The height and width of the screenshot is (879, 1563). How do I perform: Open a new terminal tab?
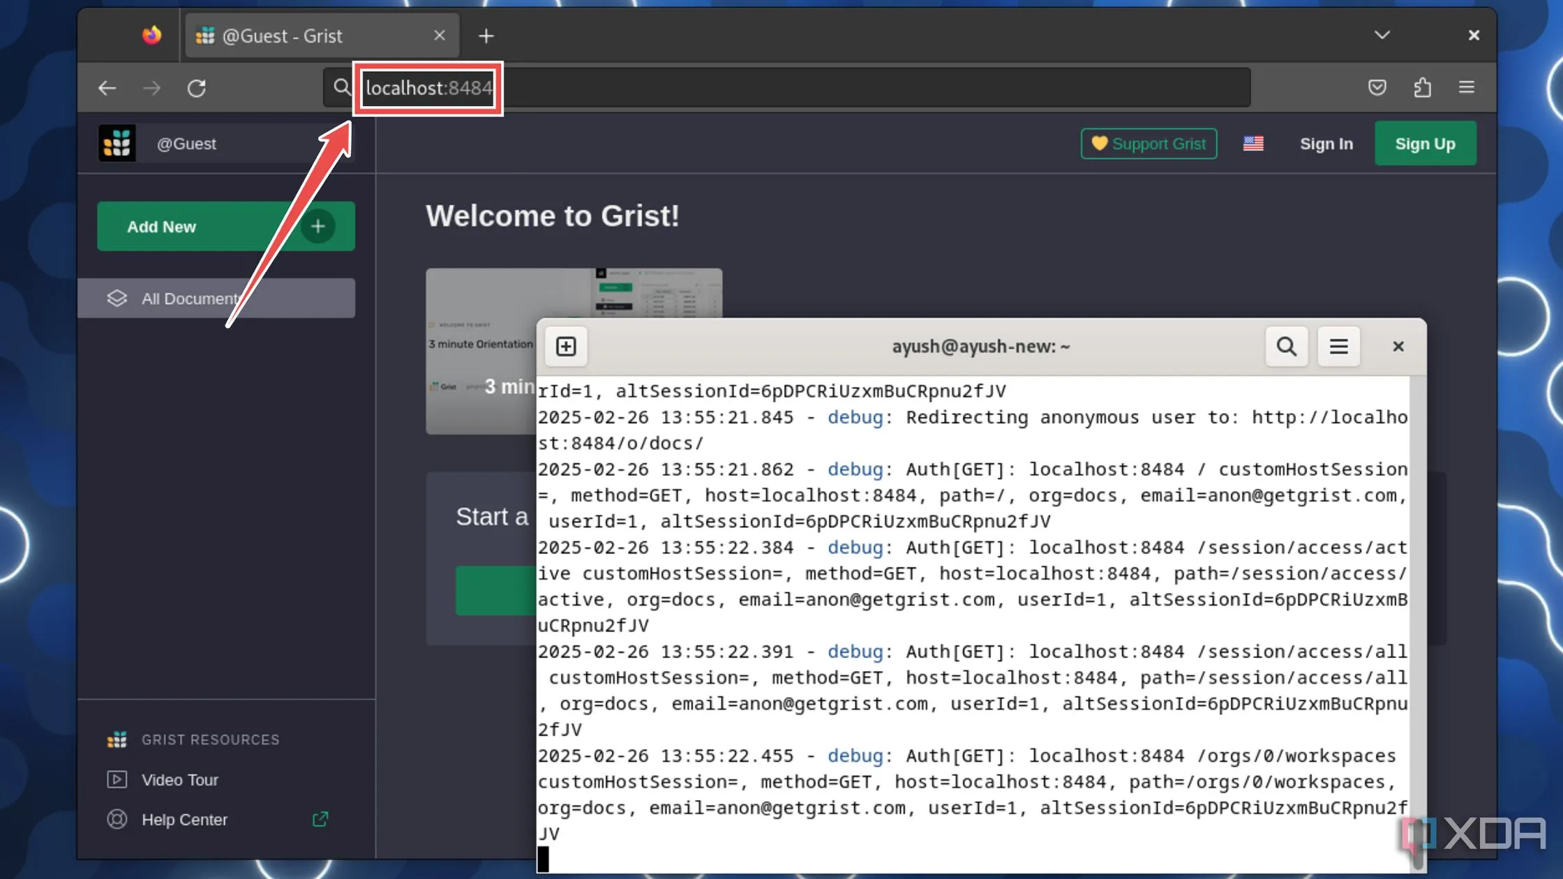(x=566, y=346)
